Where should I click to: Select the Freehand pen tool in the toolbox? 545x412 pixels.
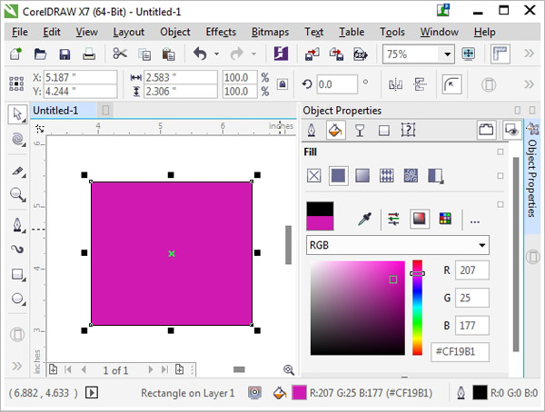tap(17, 225)
